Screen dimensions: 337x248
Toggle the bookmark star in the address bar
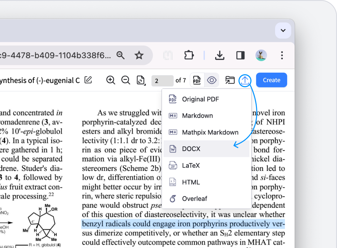click(139, 55)
